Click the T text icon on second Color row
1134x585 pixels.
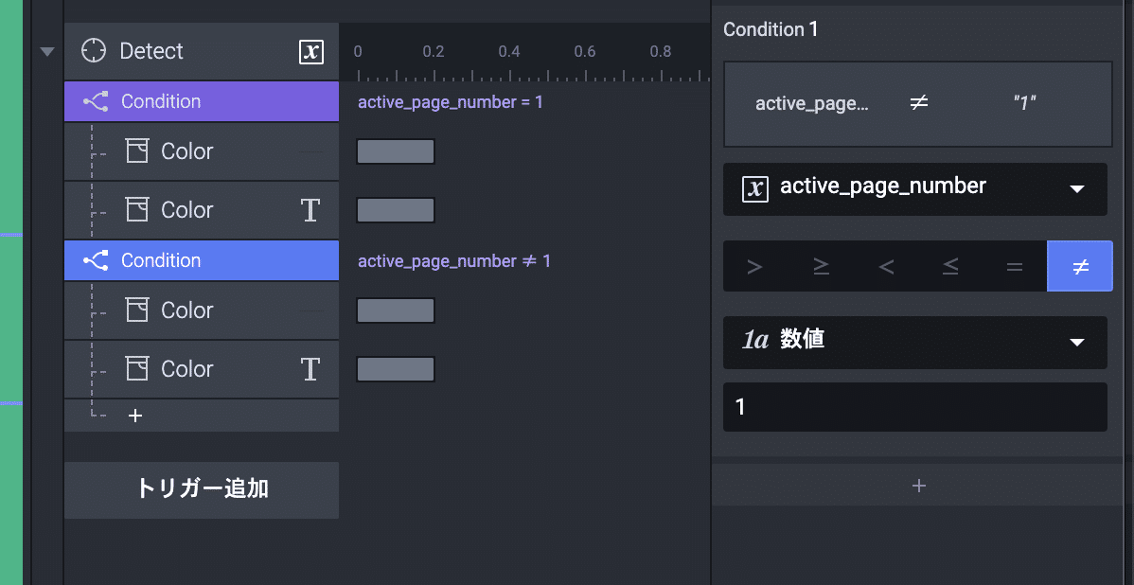[x=310, y=210]
